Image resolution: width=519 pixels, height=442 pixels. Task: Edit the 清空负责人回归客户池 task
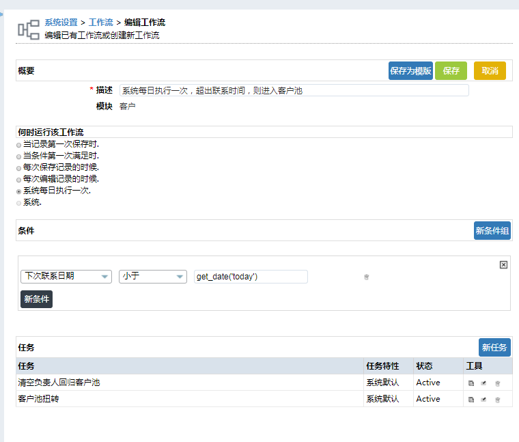[x=483, y=383]
